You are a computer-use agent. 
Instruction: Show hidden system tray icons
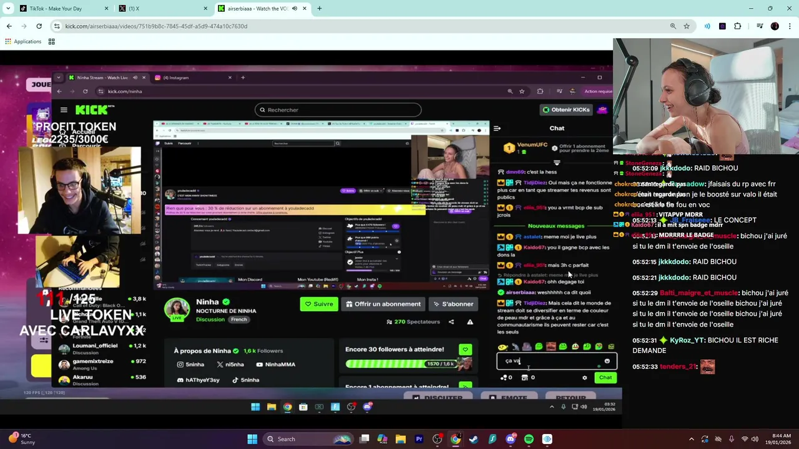click(691, 439)
